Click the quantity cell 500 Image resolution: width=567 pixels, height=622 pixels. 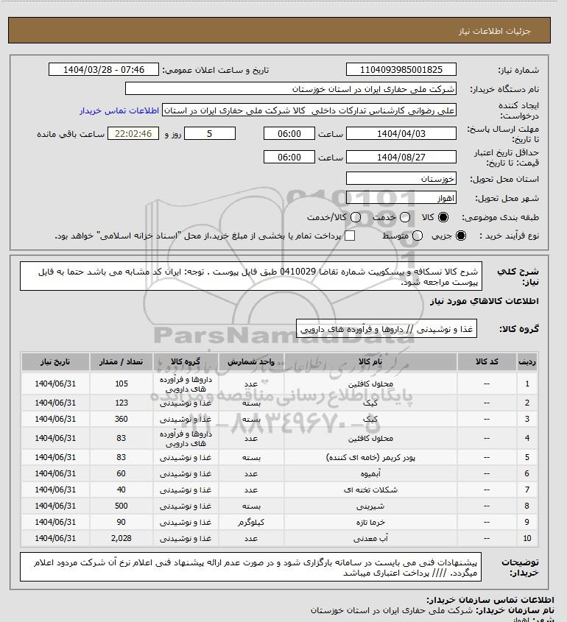121,506
